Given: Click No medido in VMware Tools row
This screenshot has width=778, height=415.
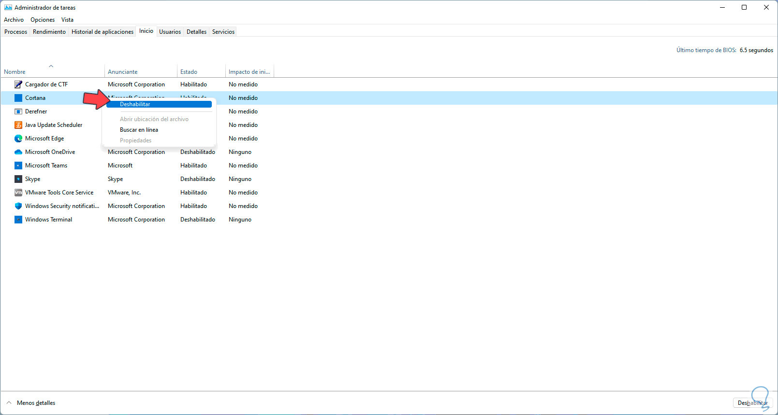Looking at the screenshot, I should click(x=243, y=193).
